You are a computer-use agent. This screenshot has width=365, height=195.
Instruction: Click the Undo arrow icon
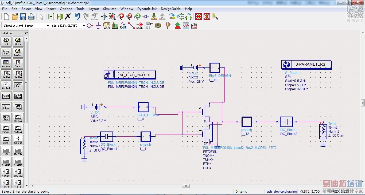click(x=77, y=17)
